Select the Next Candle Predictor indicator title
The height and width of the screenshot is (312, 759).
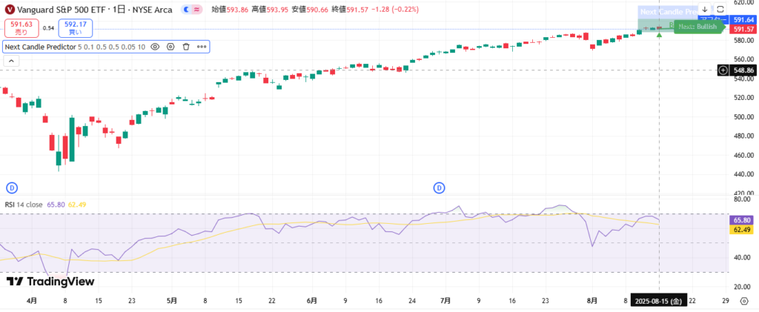click(x=40, y=47)
